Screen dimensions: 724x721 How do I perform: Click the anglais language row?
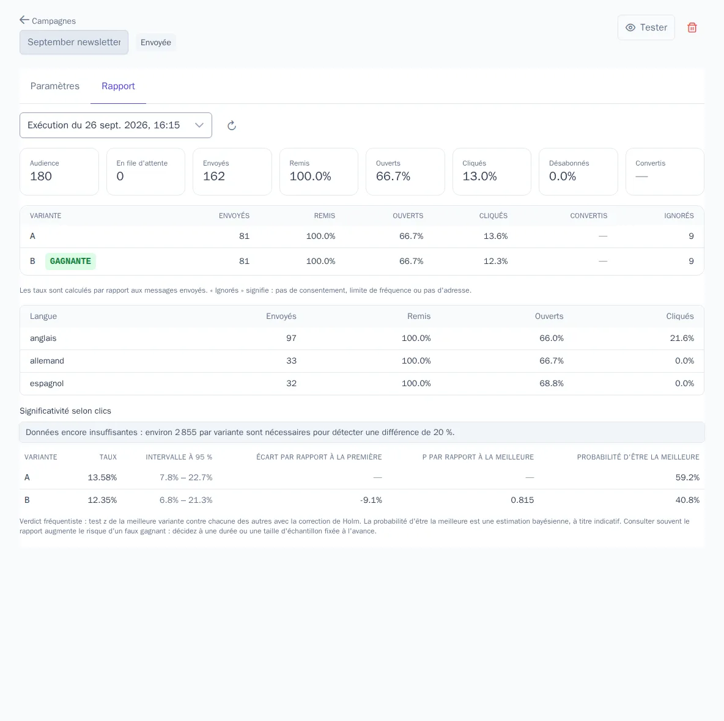click(x=362, y=339)
